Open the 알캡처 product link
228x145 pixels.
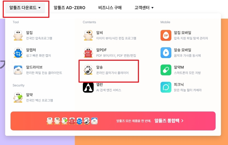coord(31,50)
